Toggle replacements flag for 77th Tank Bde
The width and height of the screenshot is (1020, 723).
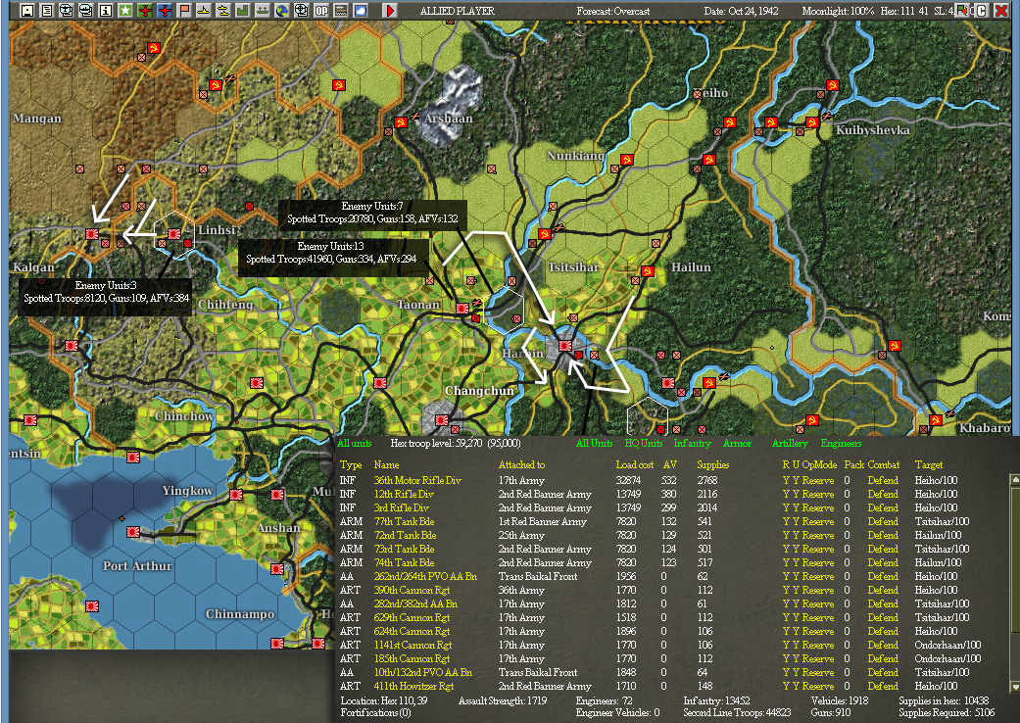[786, 521]
